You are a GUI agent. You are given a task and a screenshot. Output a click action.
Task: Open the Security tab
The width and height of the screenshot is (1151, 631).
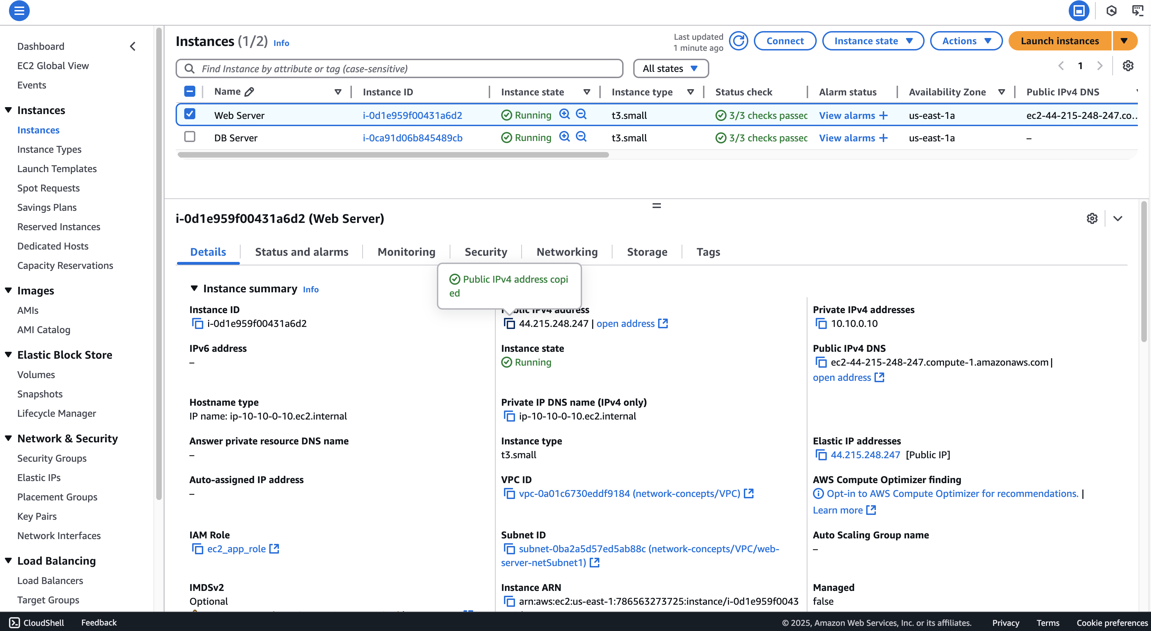[486, 252]
